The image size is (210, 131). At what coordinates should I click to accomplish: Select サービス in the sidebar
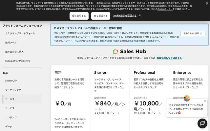point(10,108)
